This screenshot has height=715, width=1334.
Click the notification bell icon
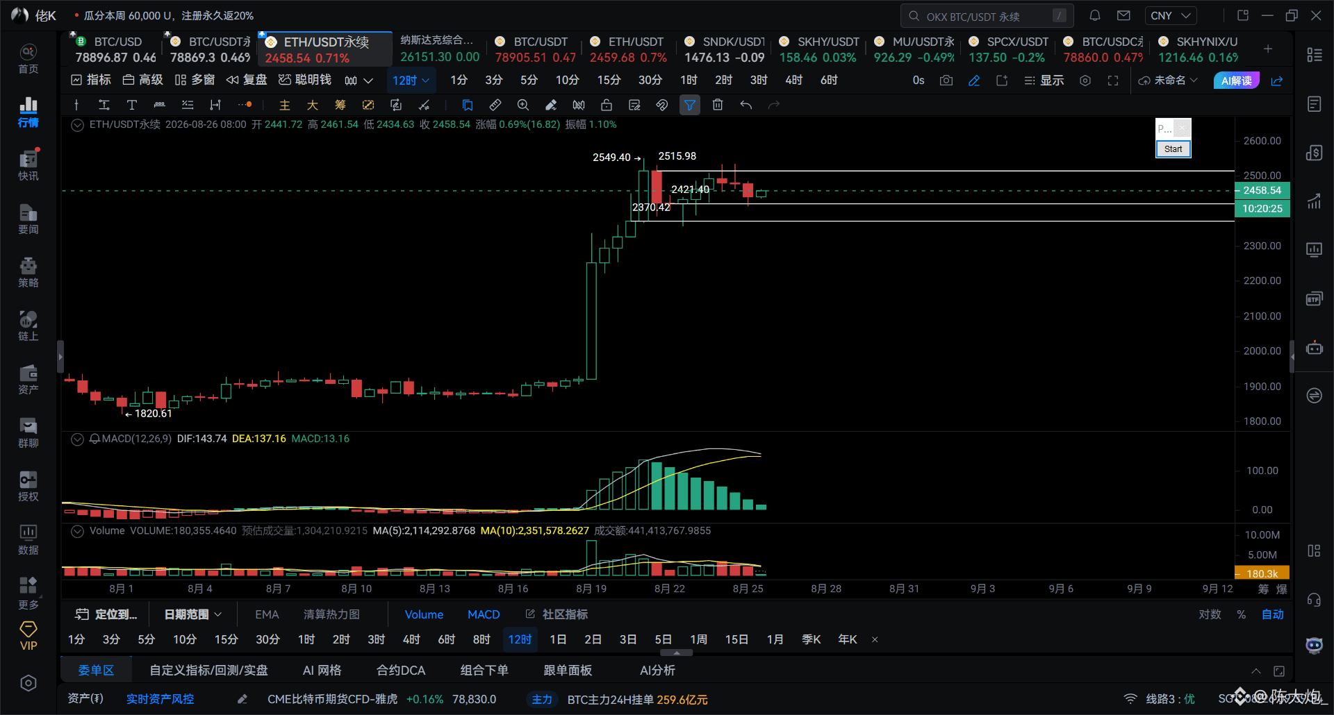[x=1095, y=15]
